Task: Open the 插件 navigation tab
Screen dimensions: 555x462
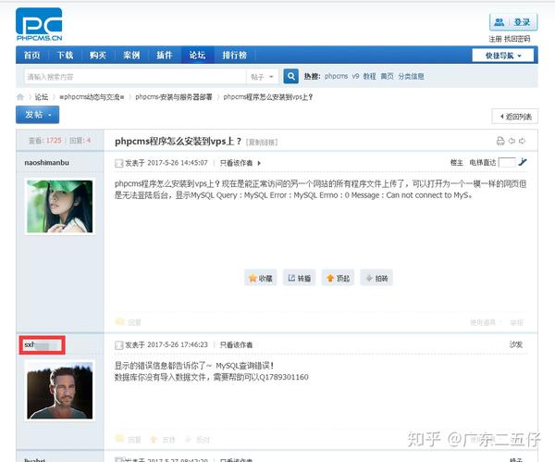Action: point(165,55)
